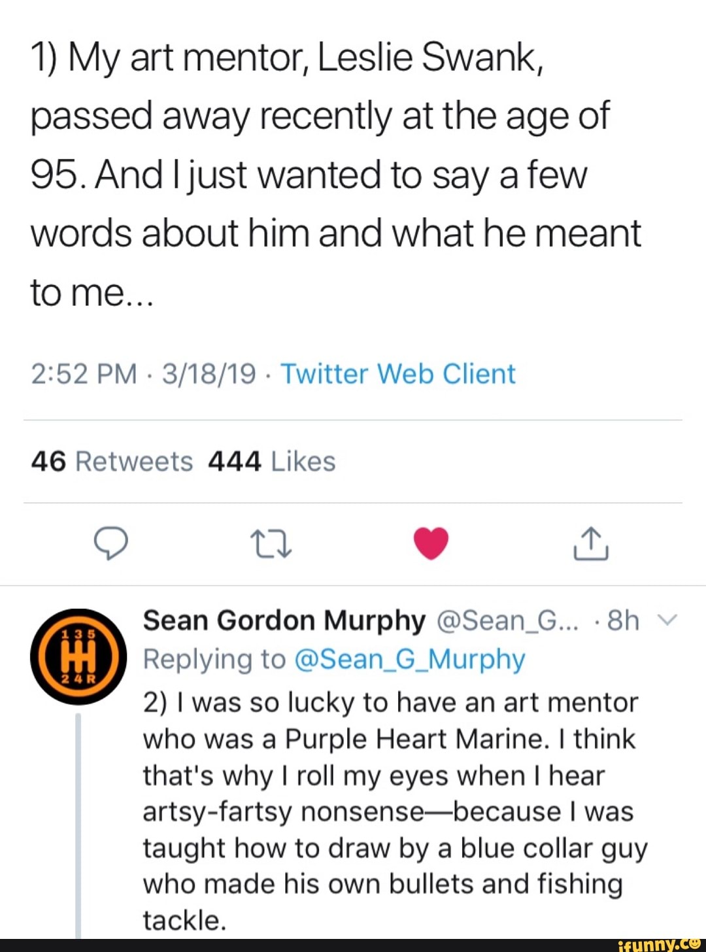Unlike the tweet via the red heart
706x952 pixels.
click(431, 543)
